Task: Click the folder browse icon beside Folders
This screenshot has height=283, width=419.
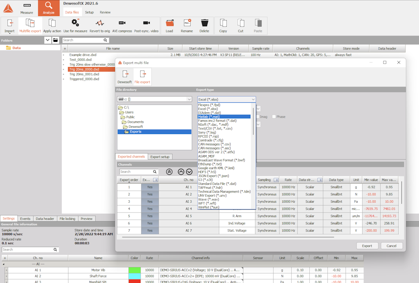Action: click(55, 40)
